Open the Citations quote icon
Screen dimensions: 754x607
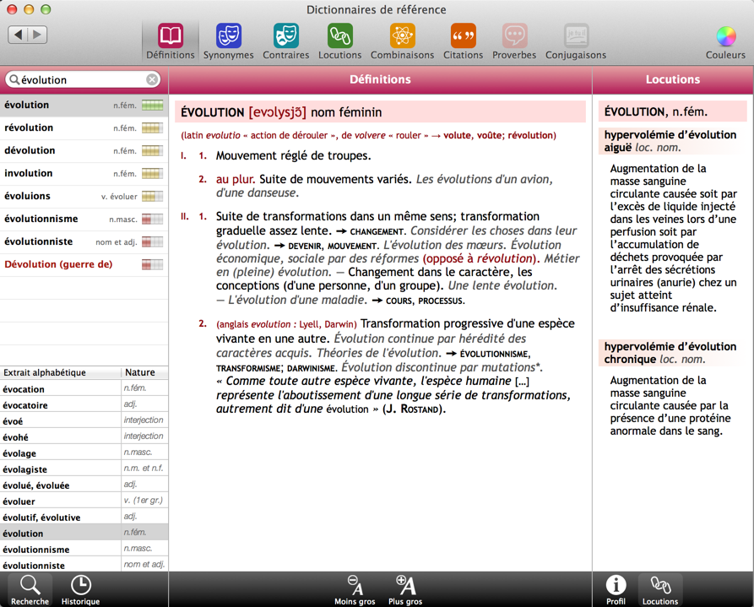tap(463, 36)
